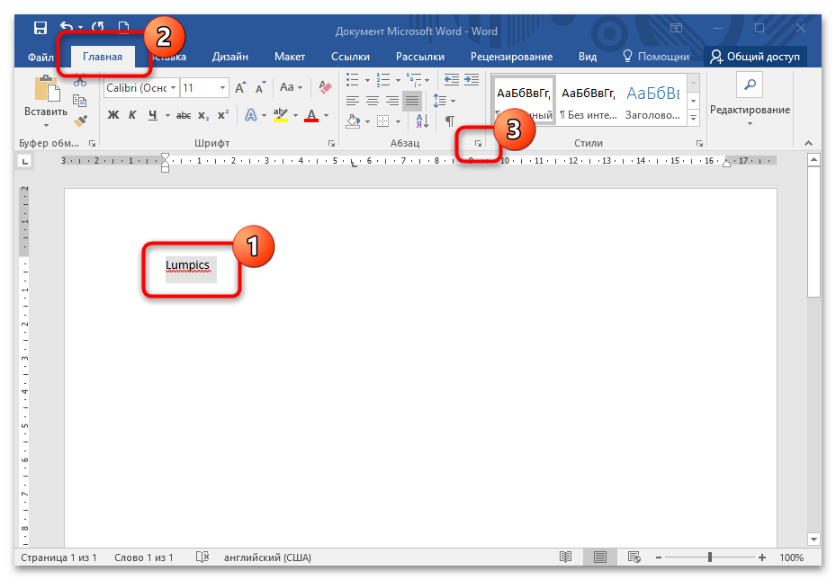Click the Format Painter brush icon

click(80, 120)
